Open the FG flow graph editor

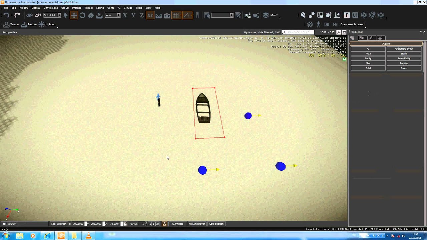click(335, 24)
